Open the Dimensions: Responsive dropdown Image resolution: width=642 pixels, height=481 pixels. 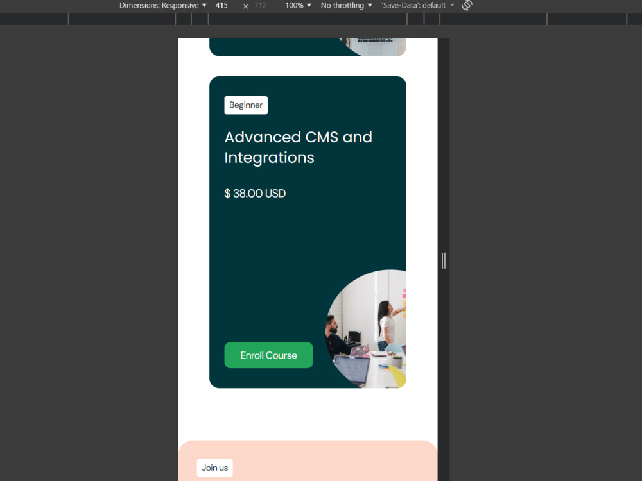(x=162, y=5)
